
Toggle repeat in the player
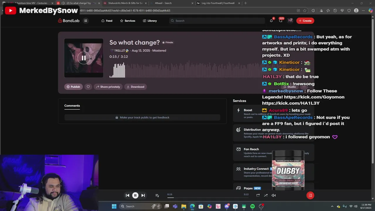(x=258, y=195)
